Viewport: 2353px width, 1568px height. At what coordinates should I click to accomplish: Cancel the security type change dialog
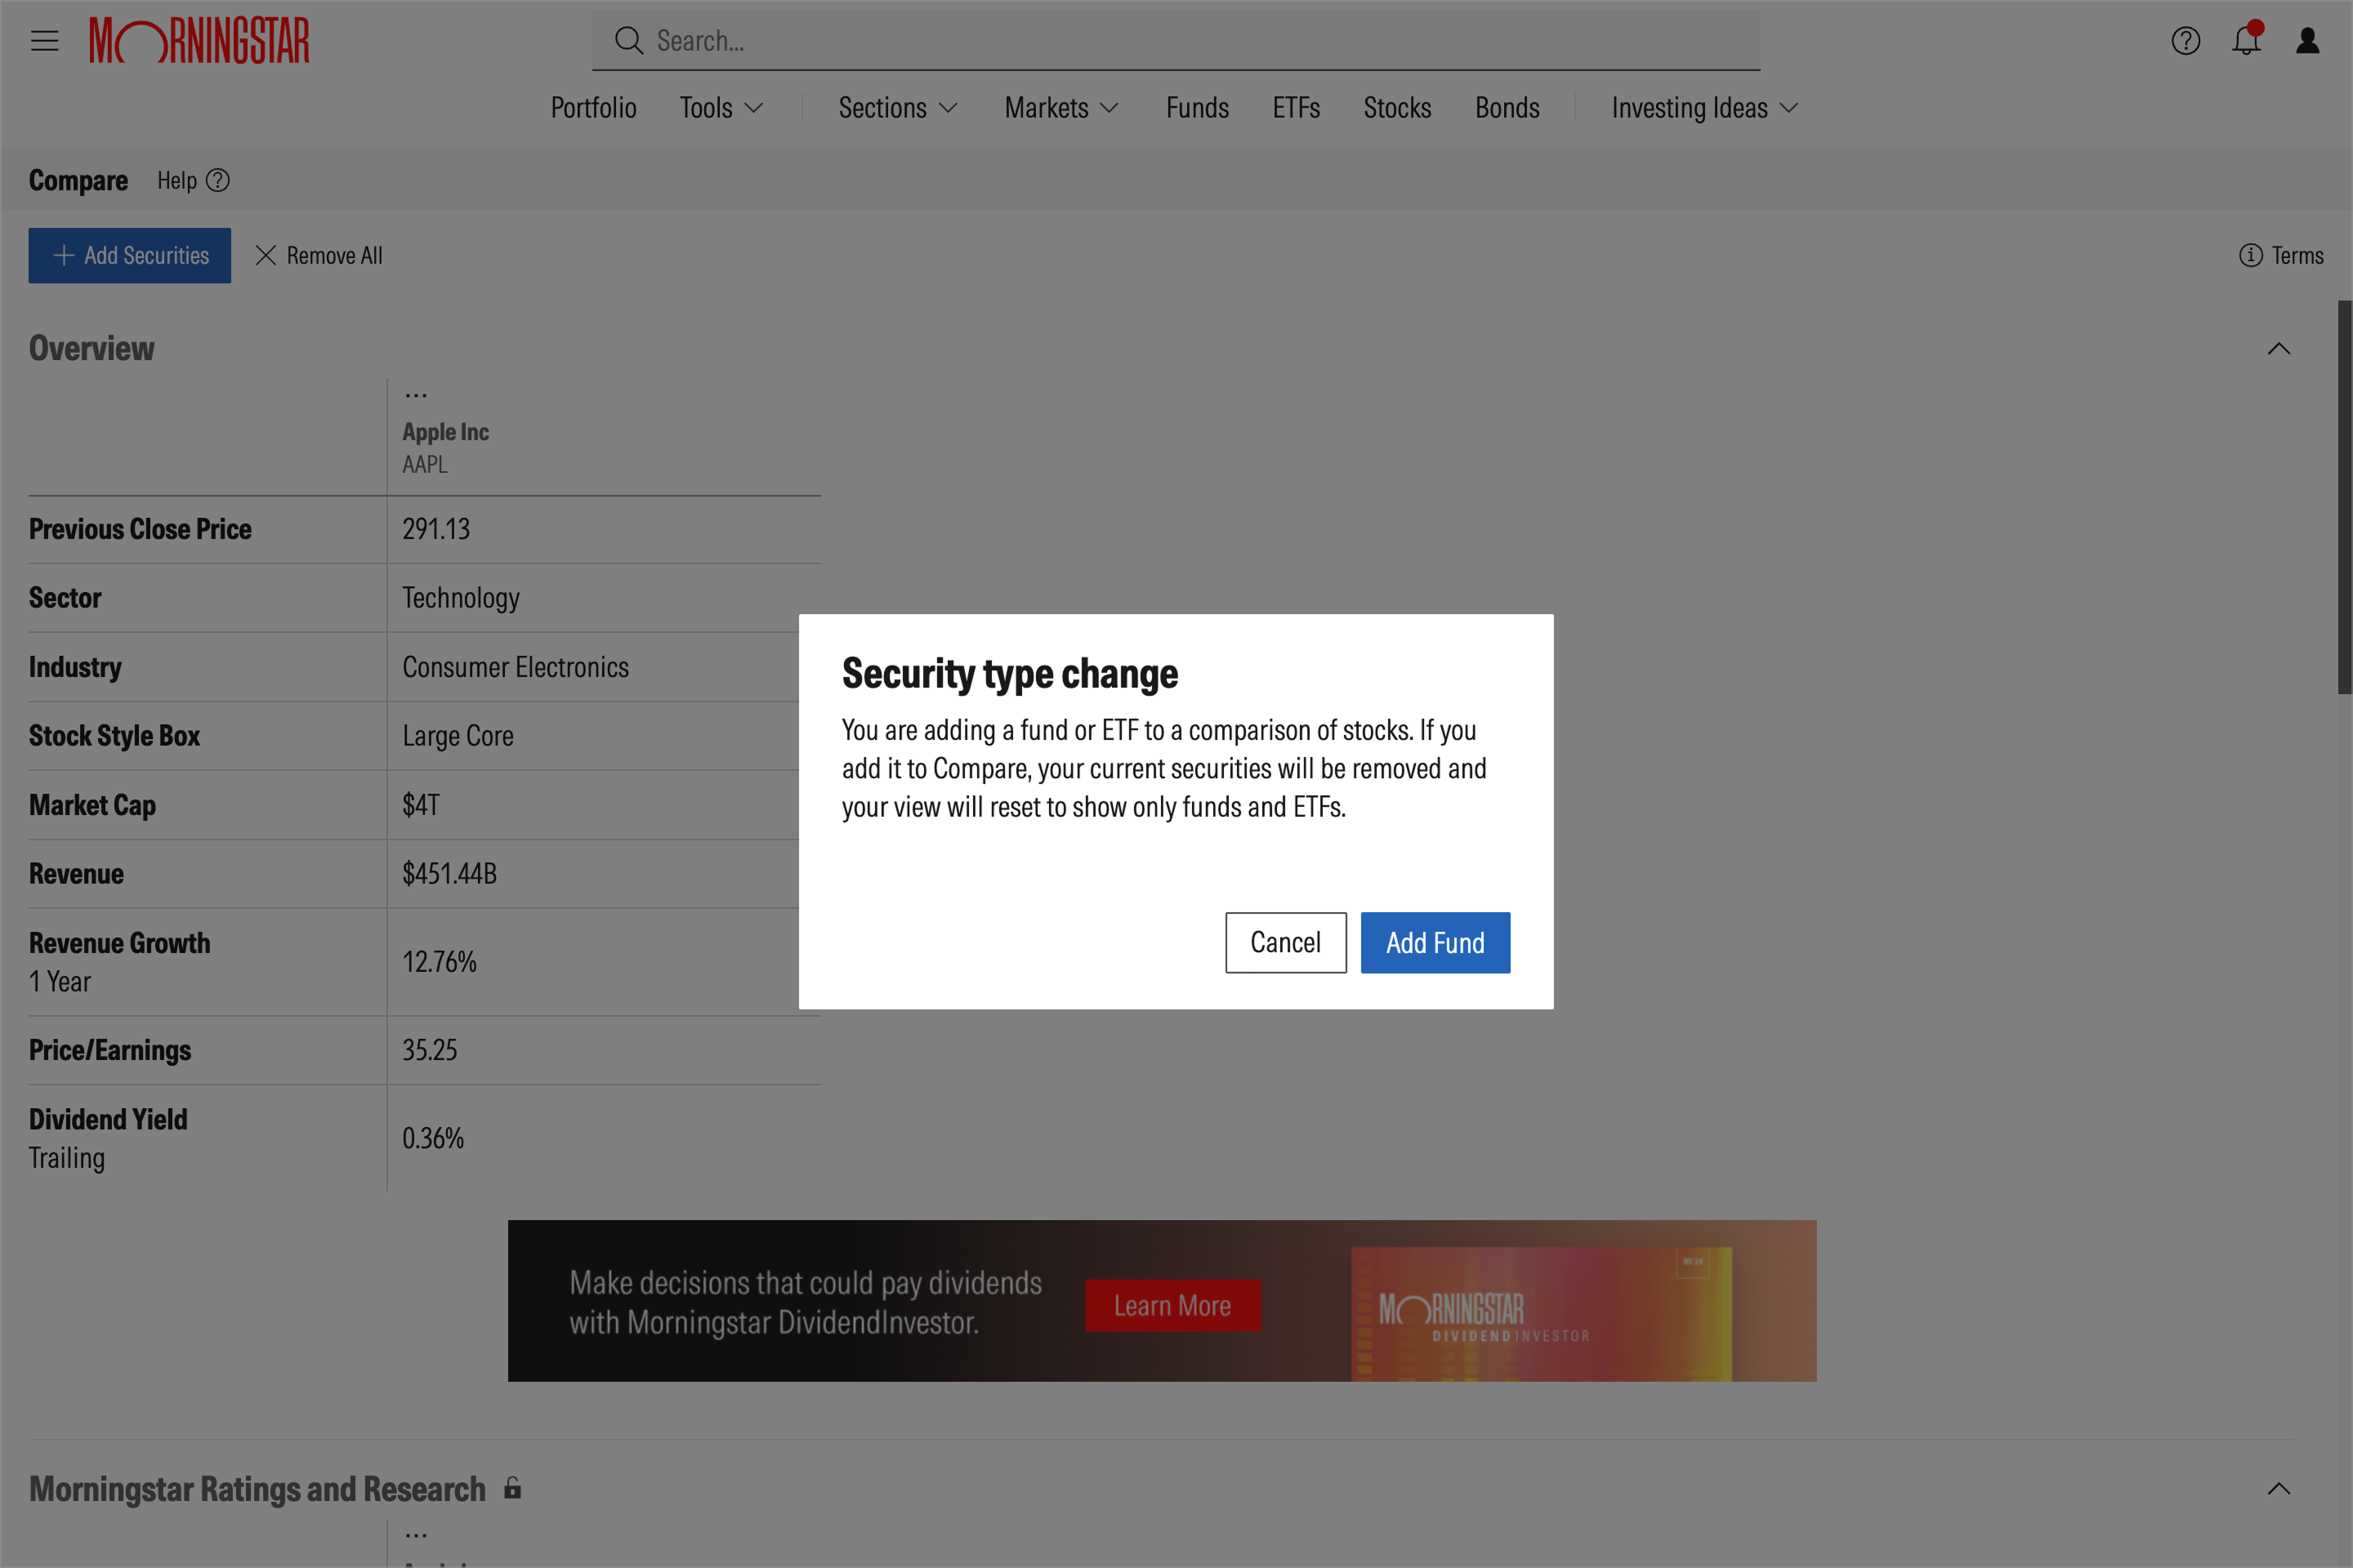tap(1285, 943)
